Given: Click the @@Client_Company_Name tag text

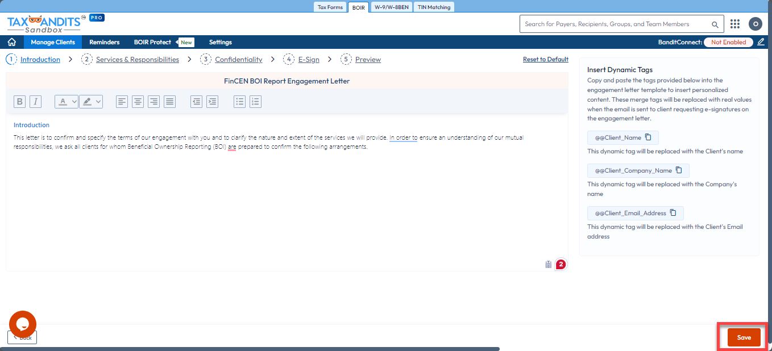Looking at the screenshot, I should [x=633, y=170].
